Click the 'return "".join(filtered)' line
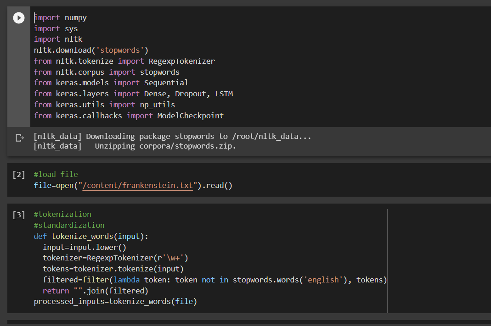This screenshot has height=326, width=491. pyautogui.click(x=96, y=291)
